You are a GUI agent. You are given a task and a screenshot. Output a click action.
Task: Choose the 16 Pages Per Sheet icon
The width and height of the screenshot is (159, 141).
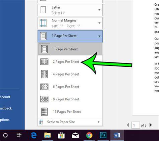coord(44,111)
